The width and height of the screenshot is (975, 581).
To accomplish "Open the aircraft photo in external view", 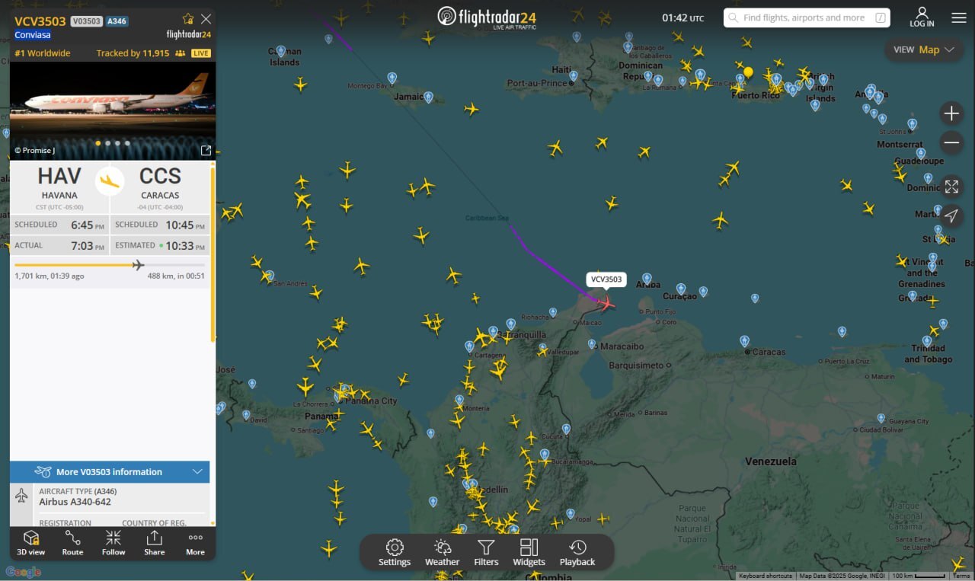I will 206,150.
